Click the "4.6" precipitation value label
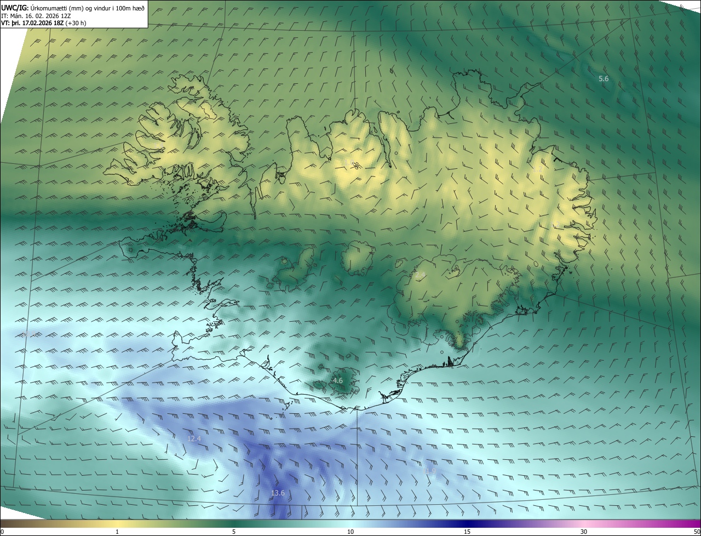Screen dimensions: 701x536 pos(338,380)
